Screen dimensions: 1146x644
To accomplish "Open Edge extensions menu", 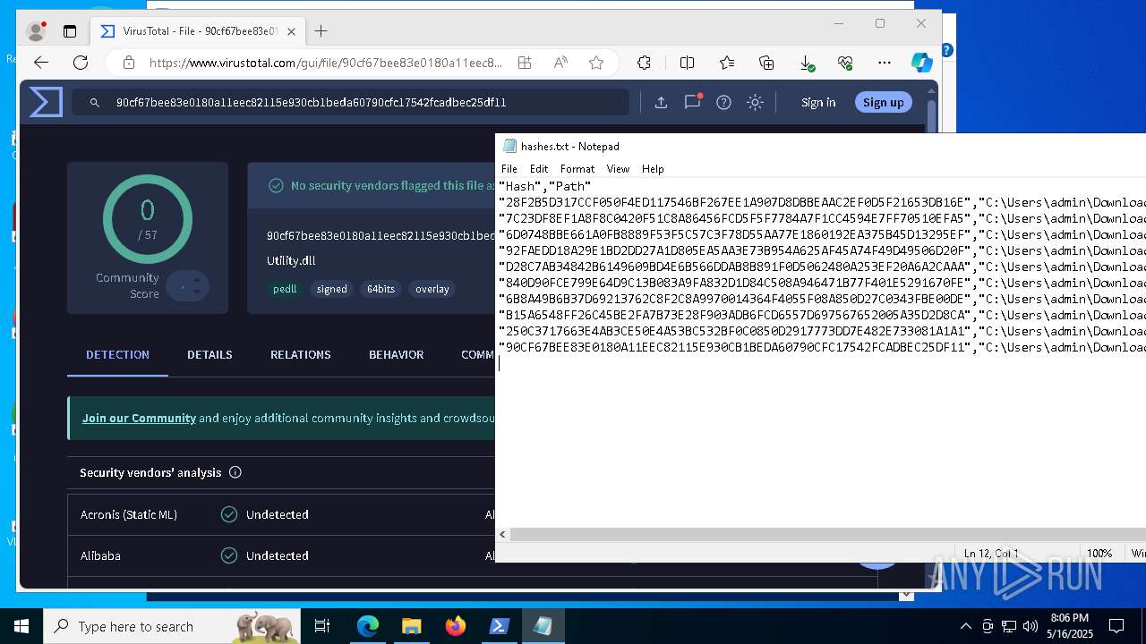I will click(x=644, y=63).
